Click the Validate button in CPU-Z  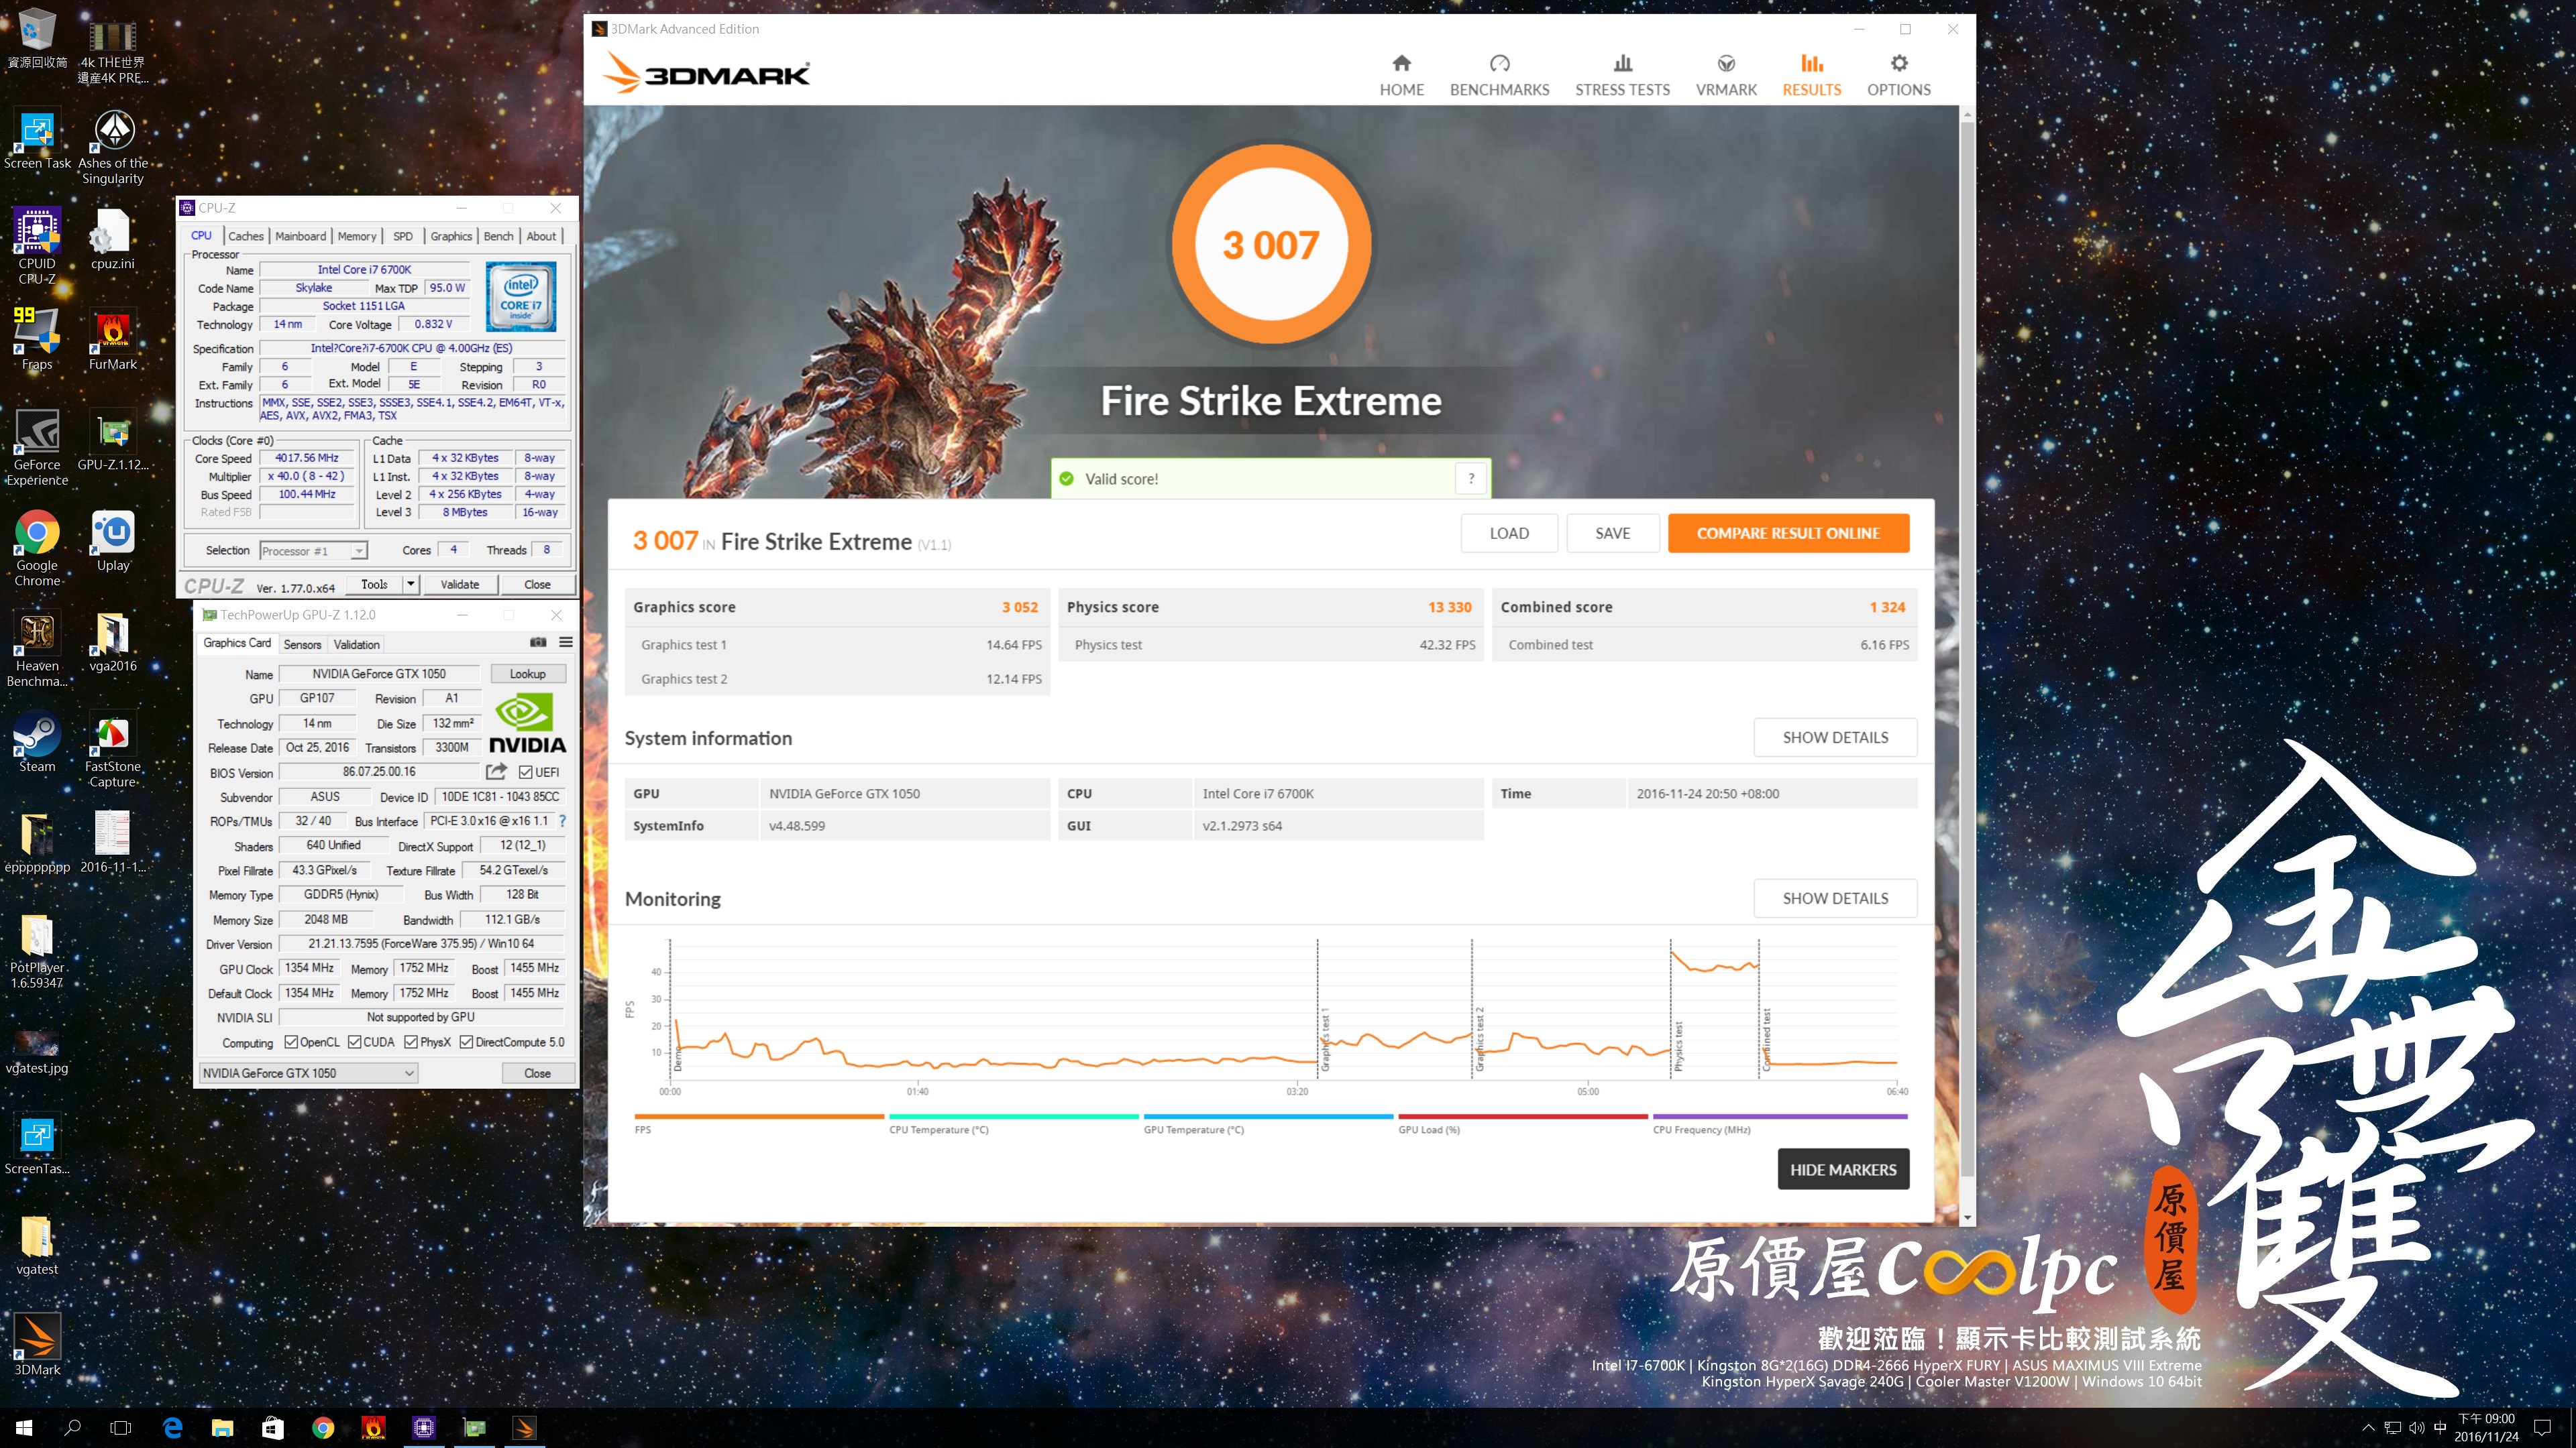(459, 584)
